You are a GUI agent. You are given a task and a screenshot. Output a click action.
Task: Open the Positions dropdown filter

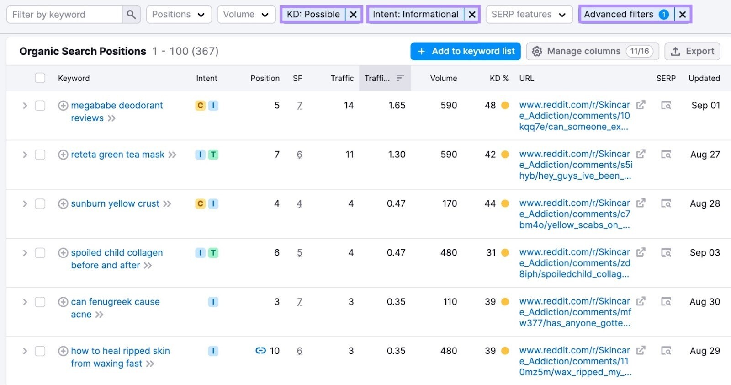point(179,15)
